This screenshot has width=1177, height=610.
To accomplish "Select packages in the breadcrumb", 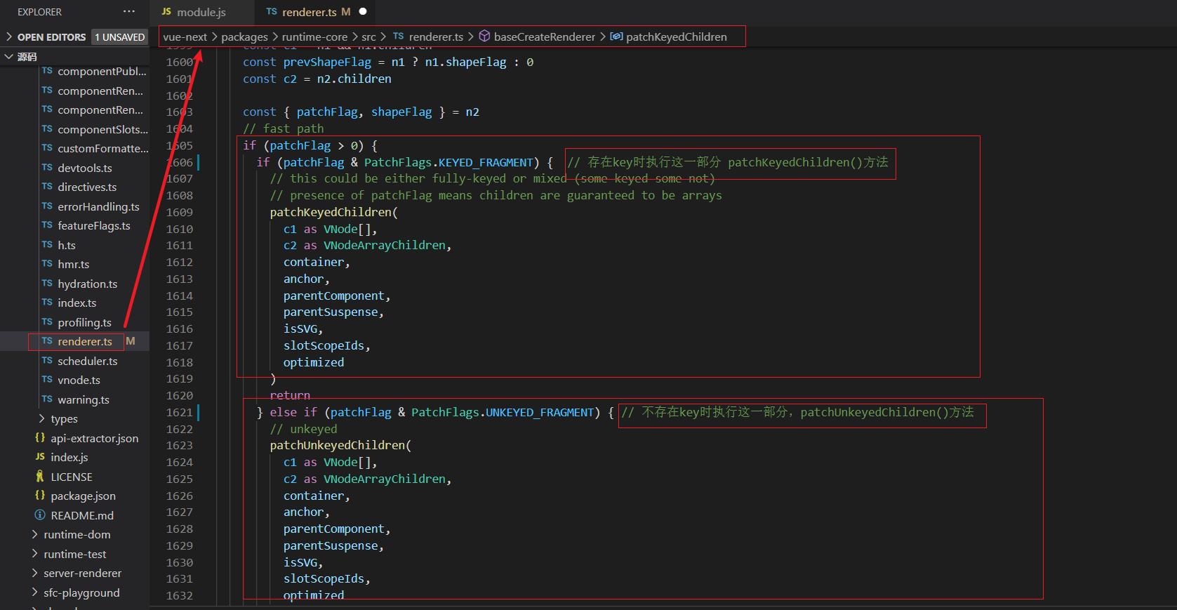I will tap(244, 37).
